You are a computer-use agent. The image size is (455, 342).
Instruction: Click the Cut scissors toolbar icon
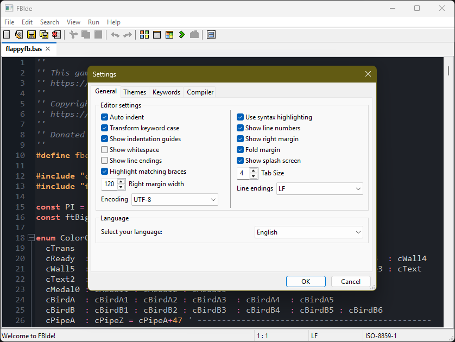[x=73, y=35]
